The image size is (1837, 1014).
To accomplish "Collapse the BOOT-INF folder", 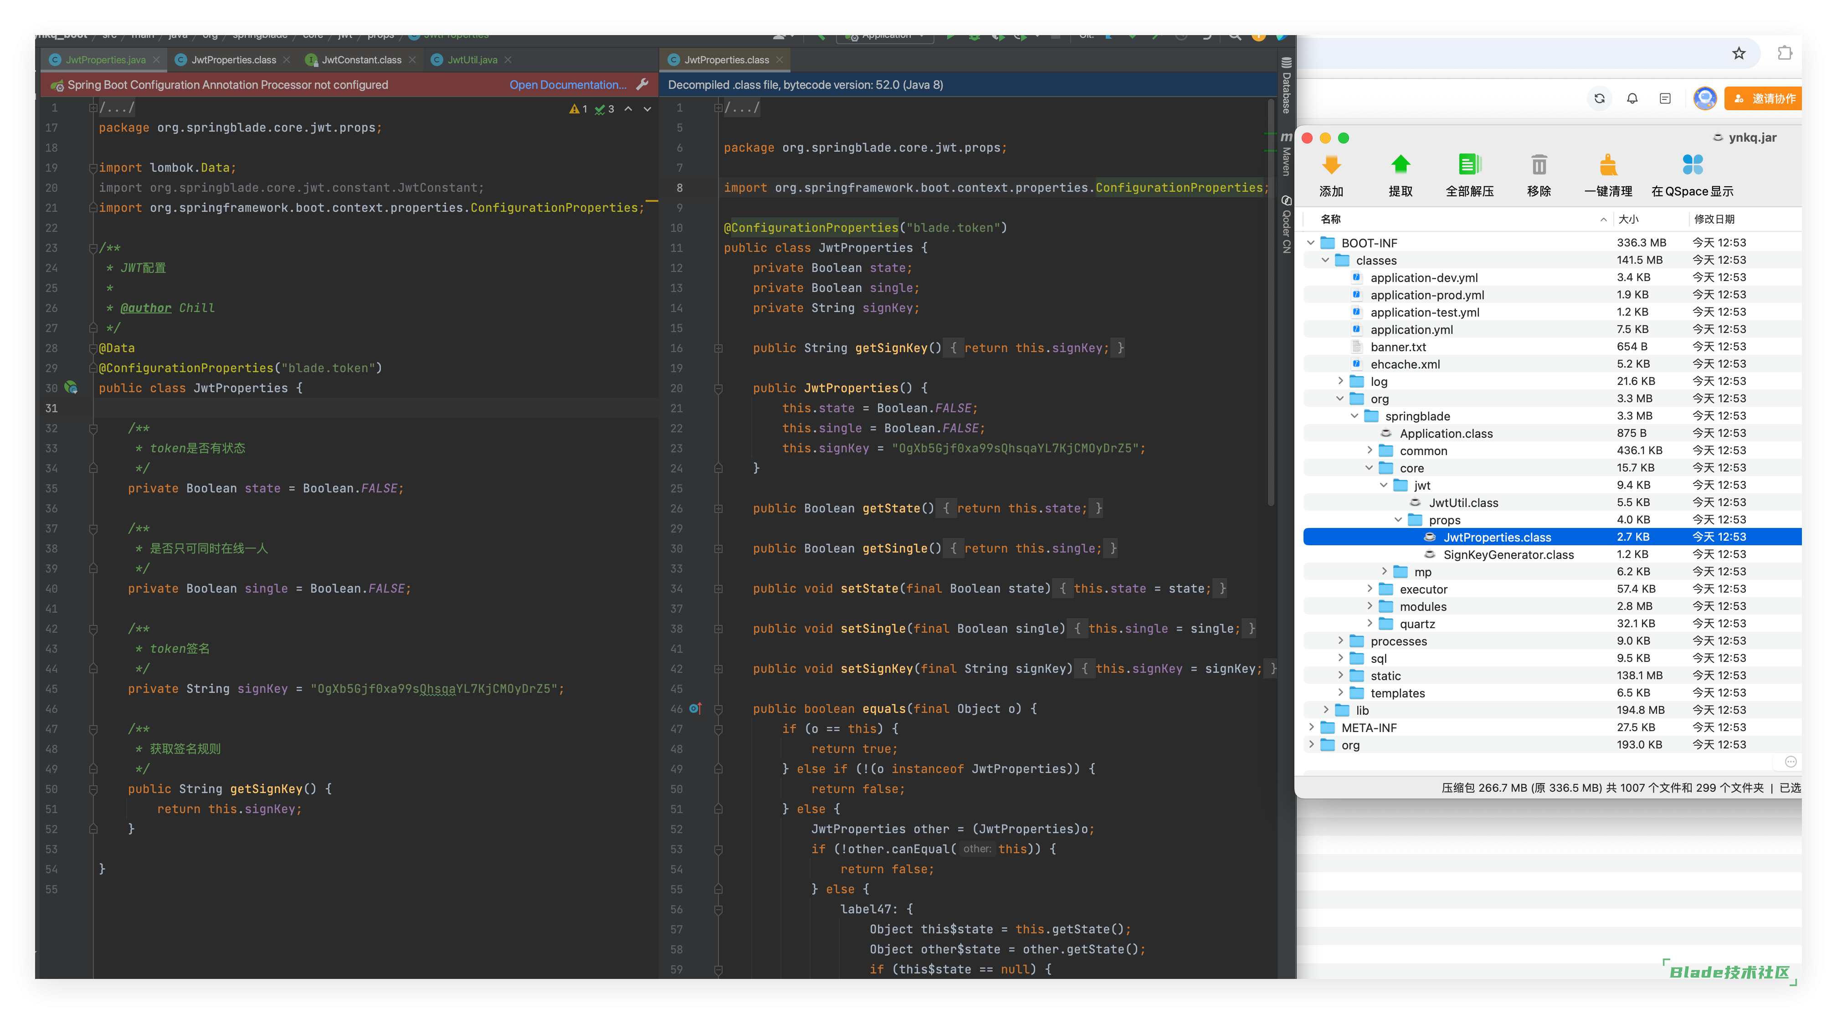I will click(x=1311, y=242).
